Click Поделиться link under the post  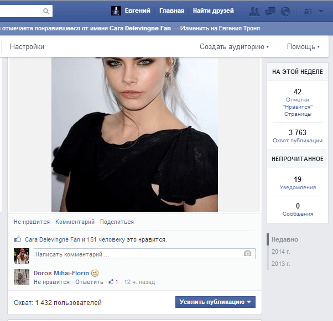tap(117, 222)
